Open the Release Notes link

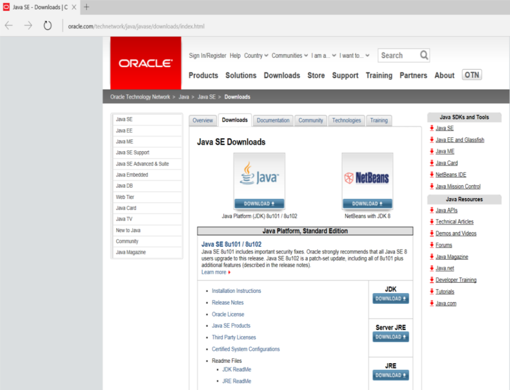(228, 303)
